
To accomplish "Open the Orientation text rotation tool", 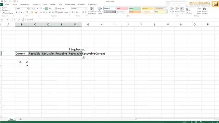I will click(x=50, y=9).
